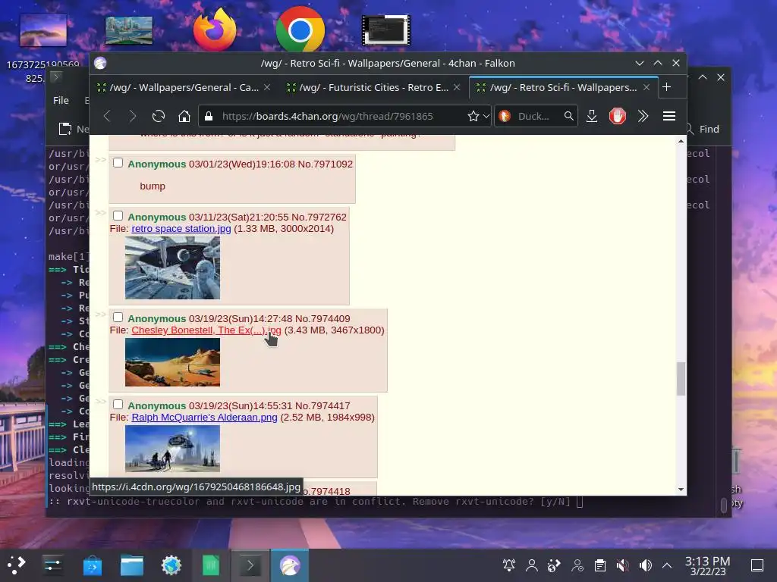This screenshot has height=582, width=777.
Task: Open the video file desktop icon
Action: tap(386, 30)
